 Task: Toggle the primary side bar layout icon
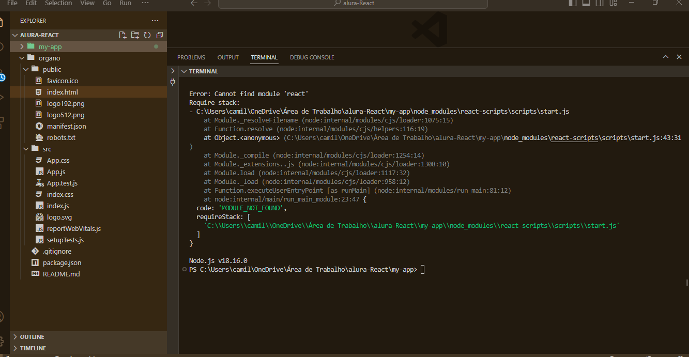click(x=573, y=3)
